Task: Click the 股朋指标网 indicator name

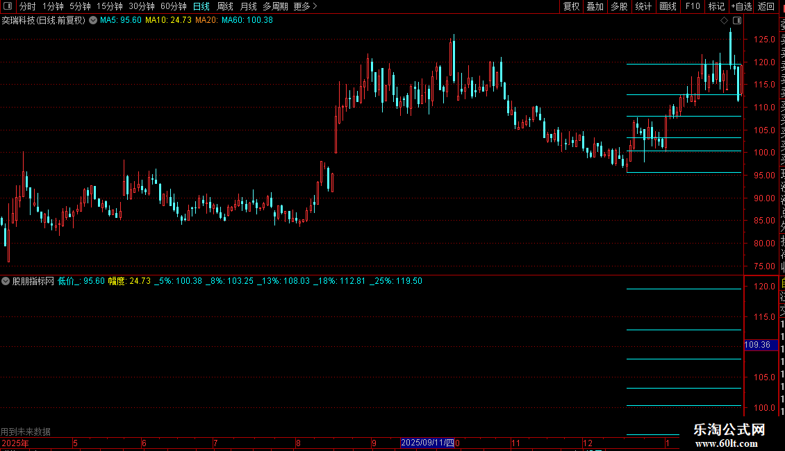Action: pyautogui.click(x=33, y=281)
